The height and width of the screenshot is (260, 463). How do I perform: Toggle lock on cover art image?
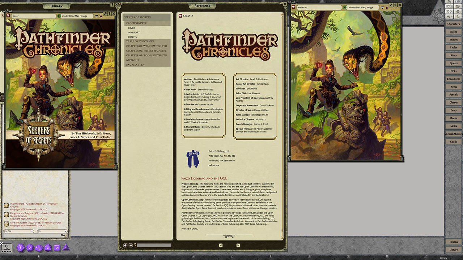387,7
